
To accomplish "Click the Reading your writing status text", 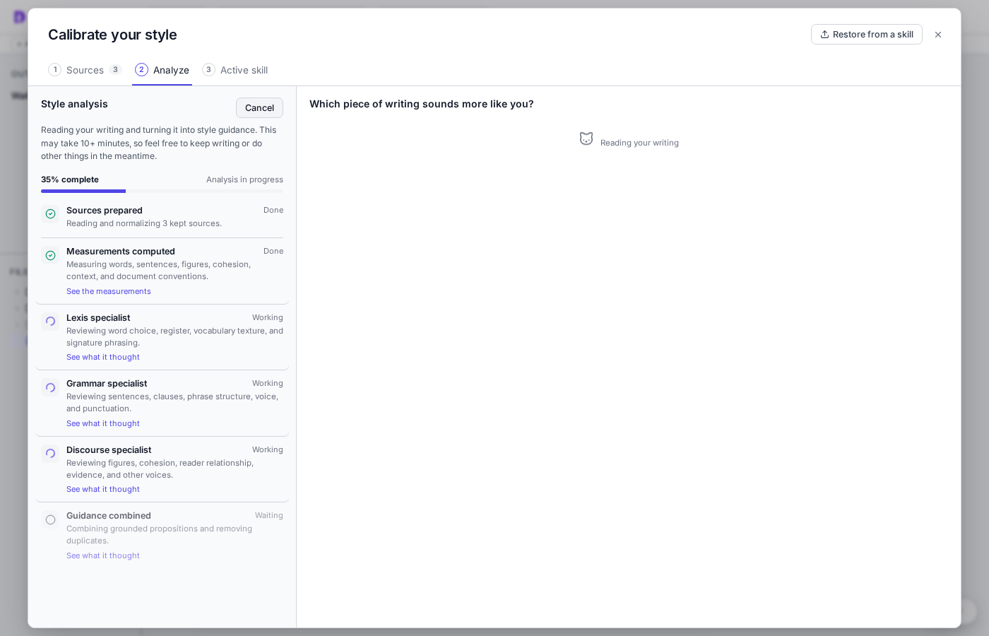I will pos(639,143).
